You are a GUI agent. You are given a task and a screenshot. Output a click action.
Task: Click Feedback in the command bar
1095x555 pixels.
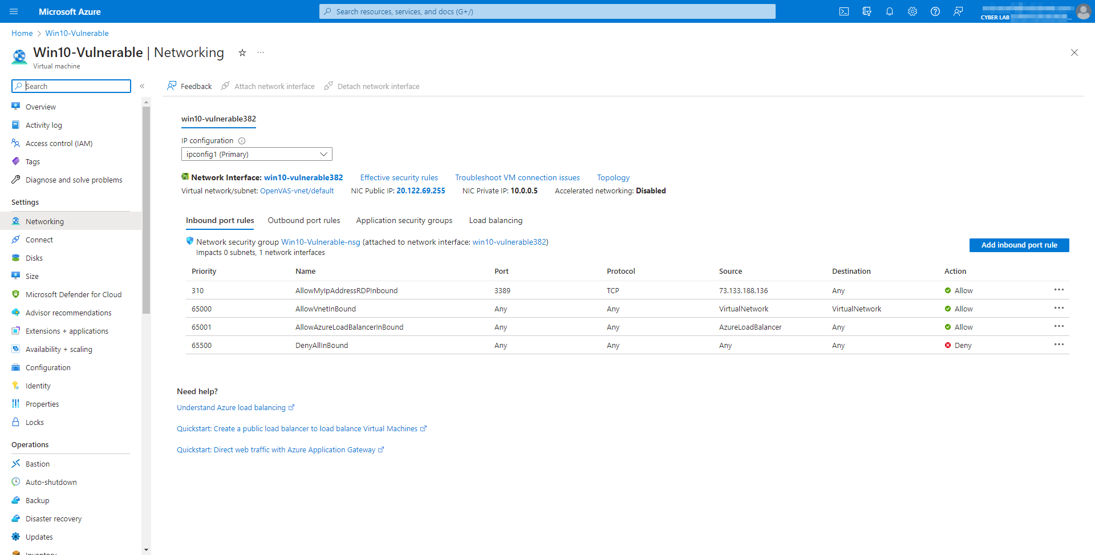(x=189, y=86)
